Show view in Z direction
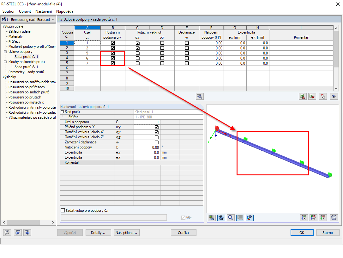 323,218
